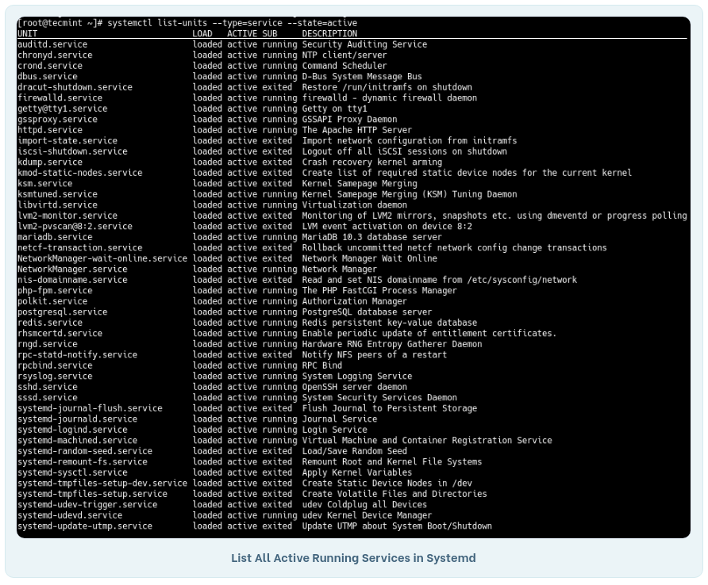Click rpcbind.service unit name

coord(55,365)
